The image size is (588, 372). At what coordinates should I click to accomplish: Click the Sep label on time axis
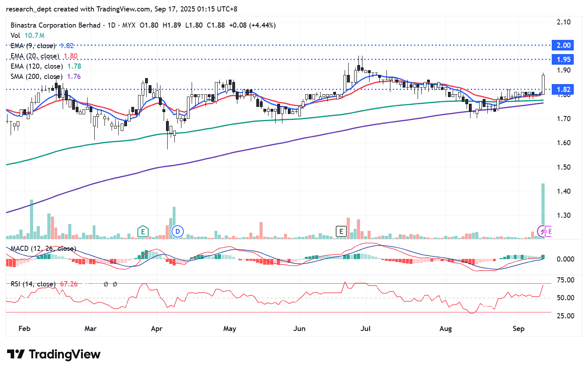(x=518, y=329)
